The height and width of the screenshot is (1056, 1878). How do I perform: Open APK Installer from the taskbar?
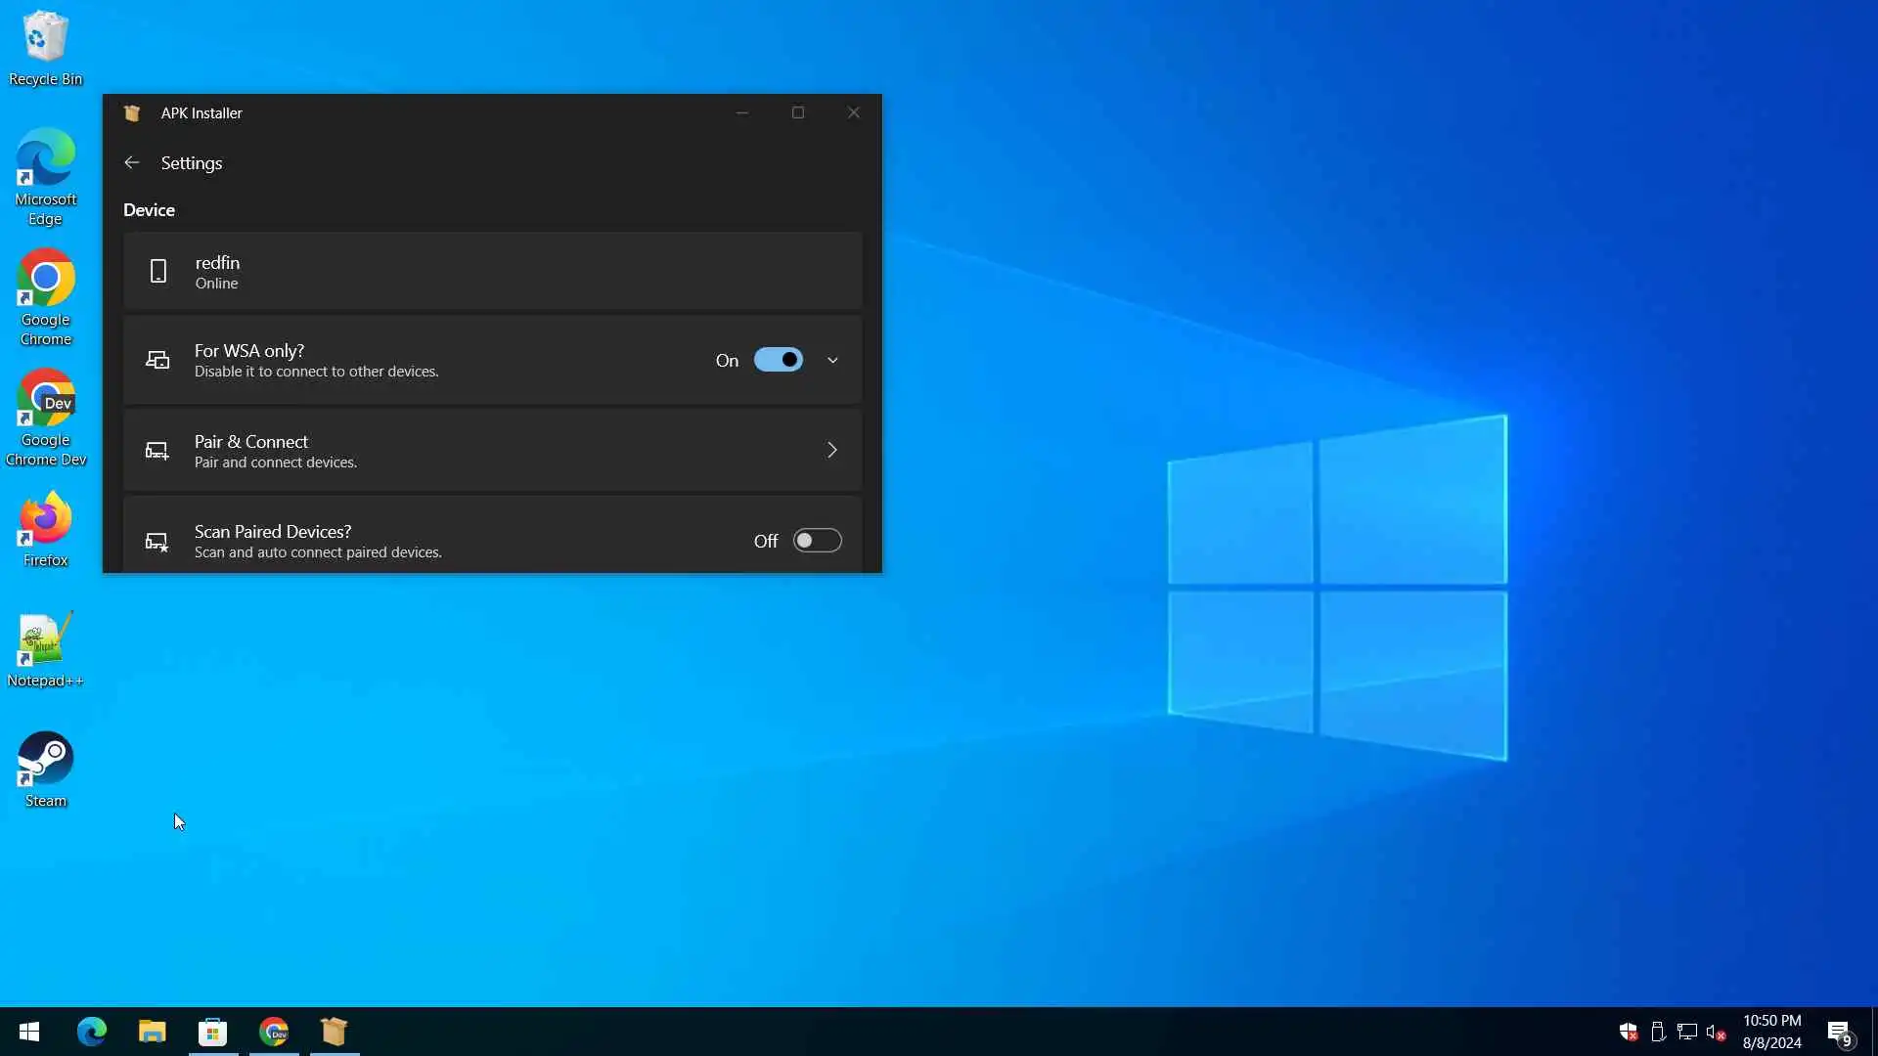pyautogui.click(x=335, y=1032)
